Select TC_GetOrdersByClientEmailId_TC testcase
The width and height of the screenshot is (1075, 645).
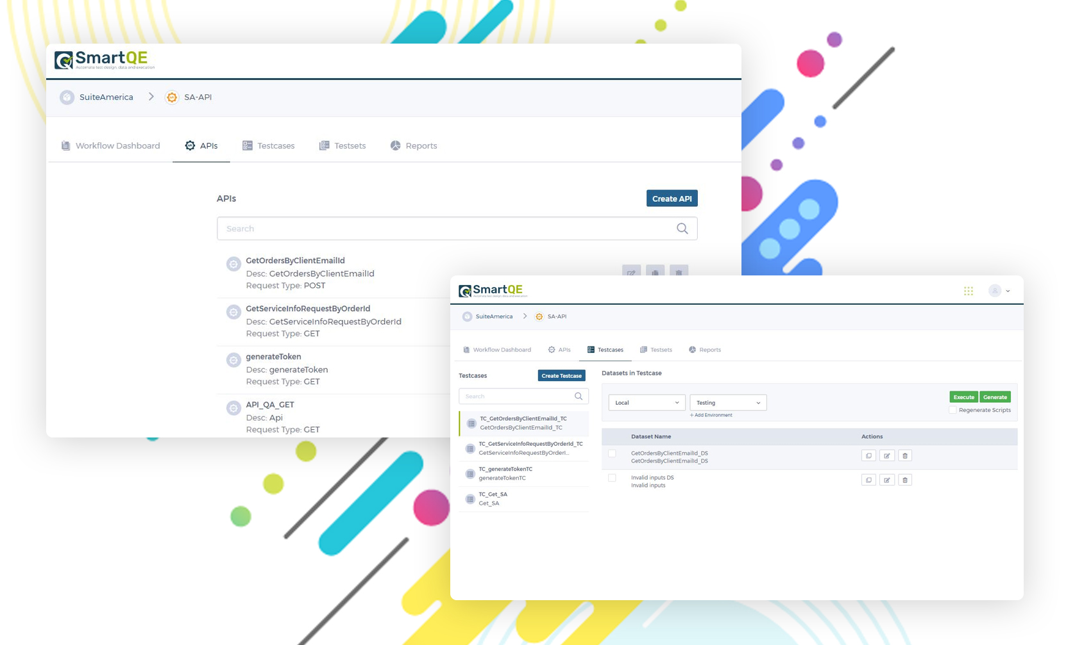[x=524, y=423]
